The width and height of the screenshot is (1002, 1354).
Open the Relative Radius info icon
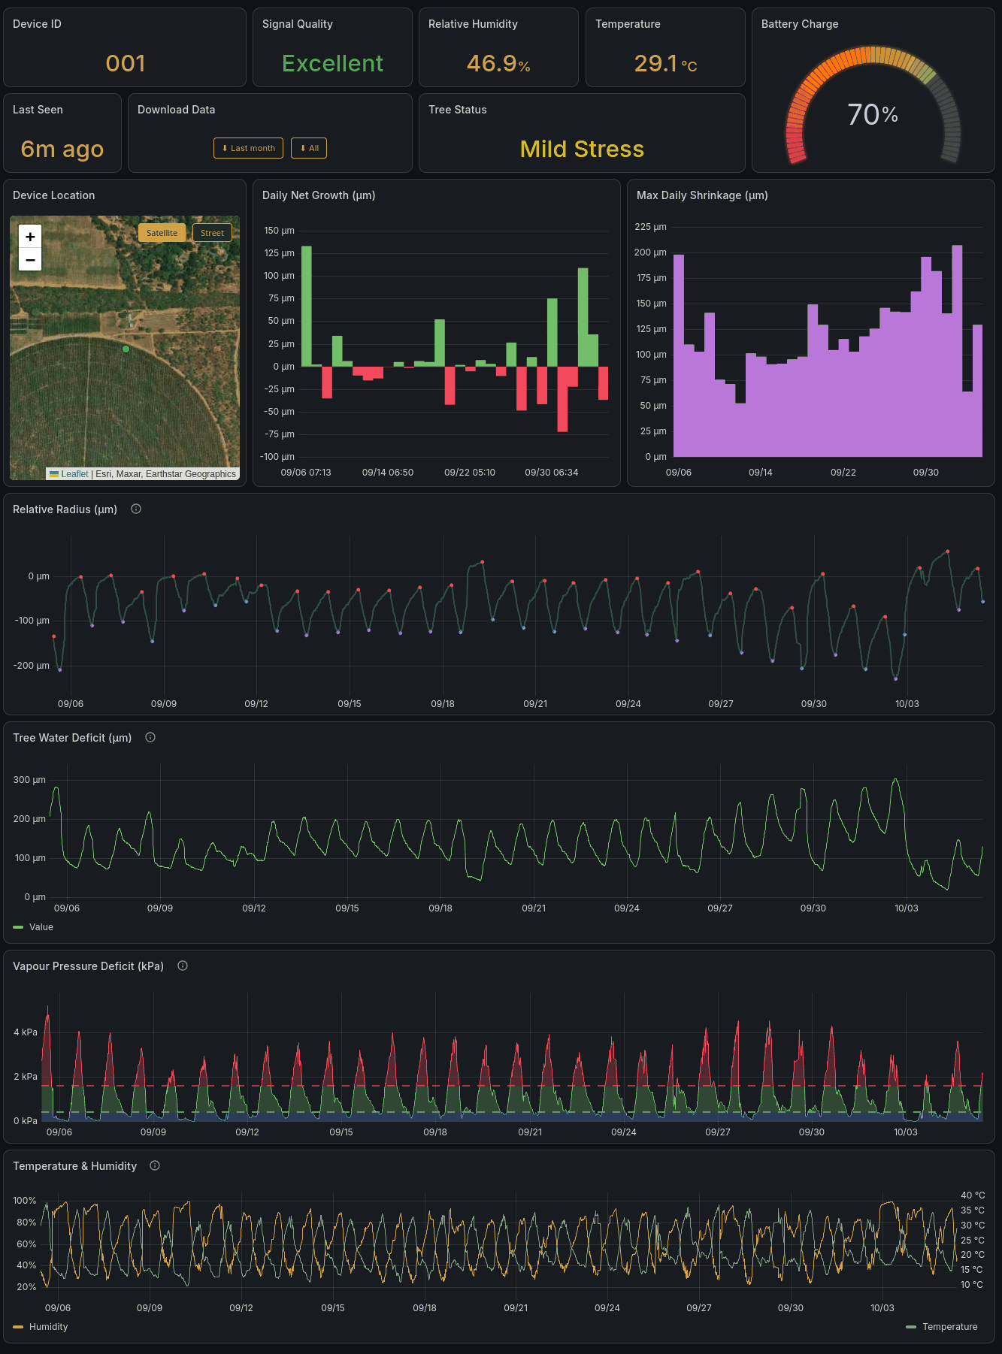136,509
